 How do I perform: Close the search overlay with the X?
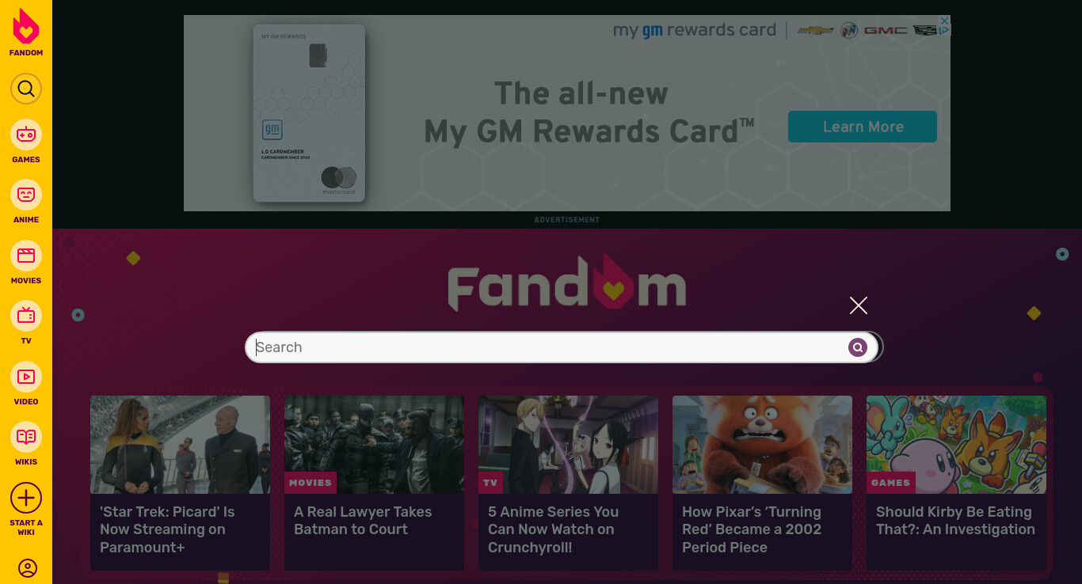(x=859, y=305)
